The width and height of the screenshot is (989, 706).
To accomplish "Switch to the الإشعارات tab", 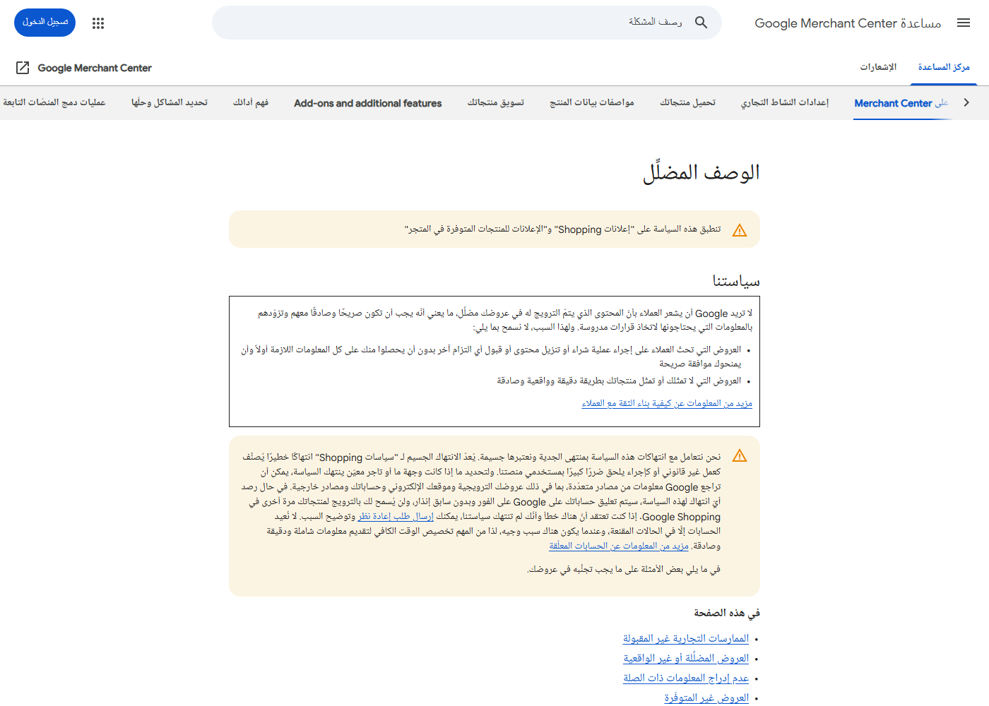I will click(878, 67).
